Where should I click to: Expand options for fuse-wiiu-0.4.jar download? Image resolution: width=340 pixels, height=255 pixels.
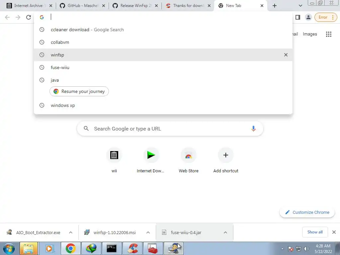pos(225,232)
